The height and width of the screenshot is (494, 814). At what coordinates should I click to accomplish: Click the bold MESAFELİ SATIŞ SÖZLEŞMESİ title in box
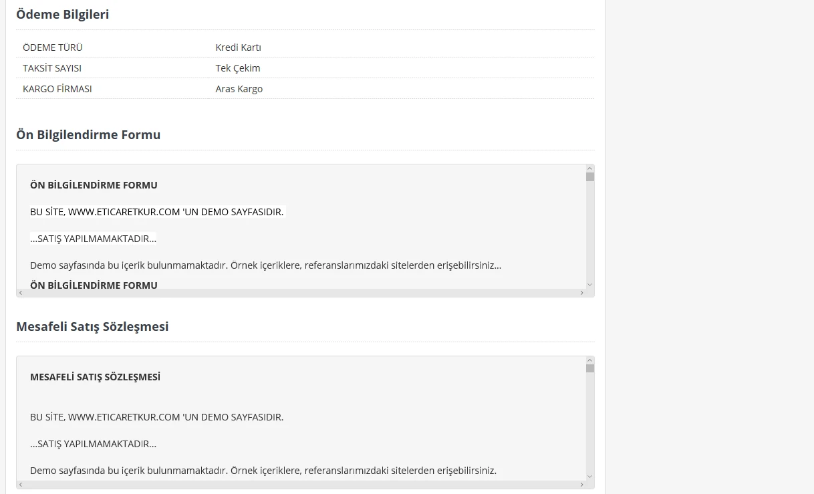95,377
